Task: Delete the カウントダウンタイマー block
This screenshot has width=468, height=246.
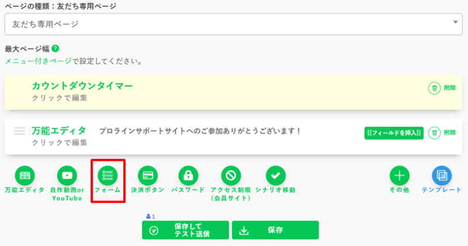Action: (x=442, y=88)
